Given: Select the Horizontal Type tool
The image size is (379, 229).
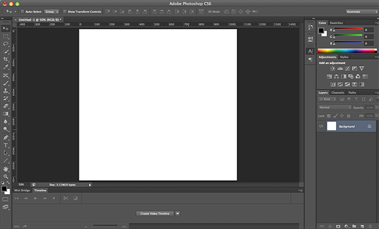Looking at the screenshot, I should click(6, 145).
